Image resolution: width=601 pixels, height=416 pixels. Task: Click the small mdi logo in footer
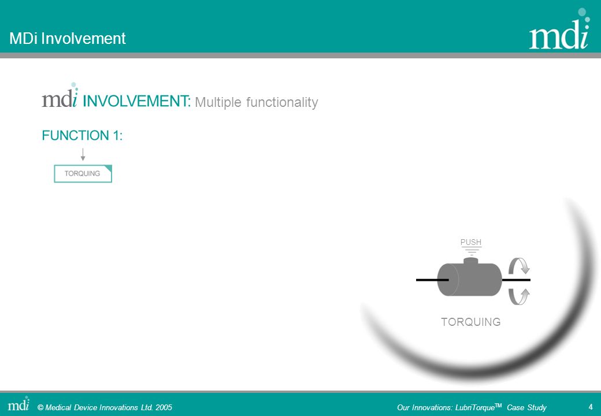[18, 404]
